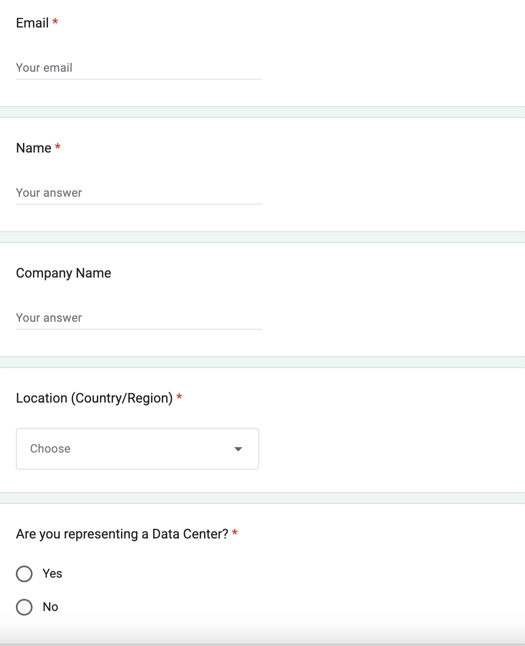525x646 pixels.
Task: Click the 'Email' question label
Action: pos(32,23)
